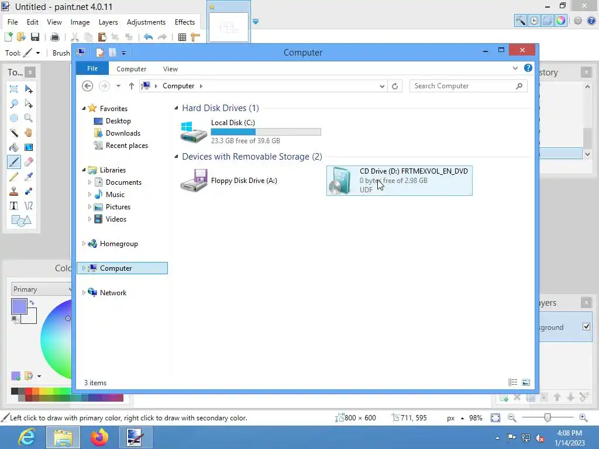Toggle the pixel grid icon
Image resolution: width=599 pixels, height=449 pixels.
(x=183, y=37)
